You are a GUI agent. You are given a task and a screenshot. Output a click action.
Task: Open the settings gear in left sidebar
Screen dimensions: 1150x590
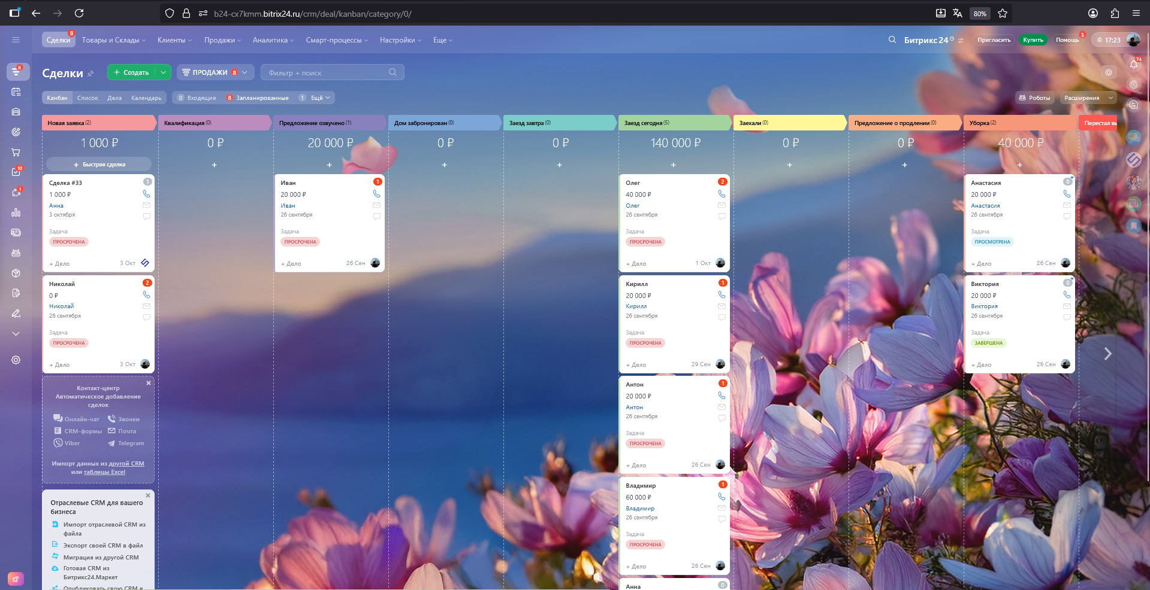click(16, 360)
